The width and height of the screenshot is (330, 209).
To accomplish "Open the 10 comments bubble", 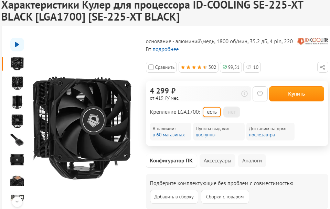I will [x=252, y=67].
